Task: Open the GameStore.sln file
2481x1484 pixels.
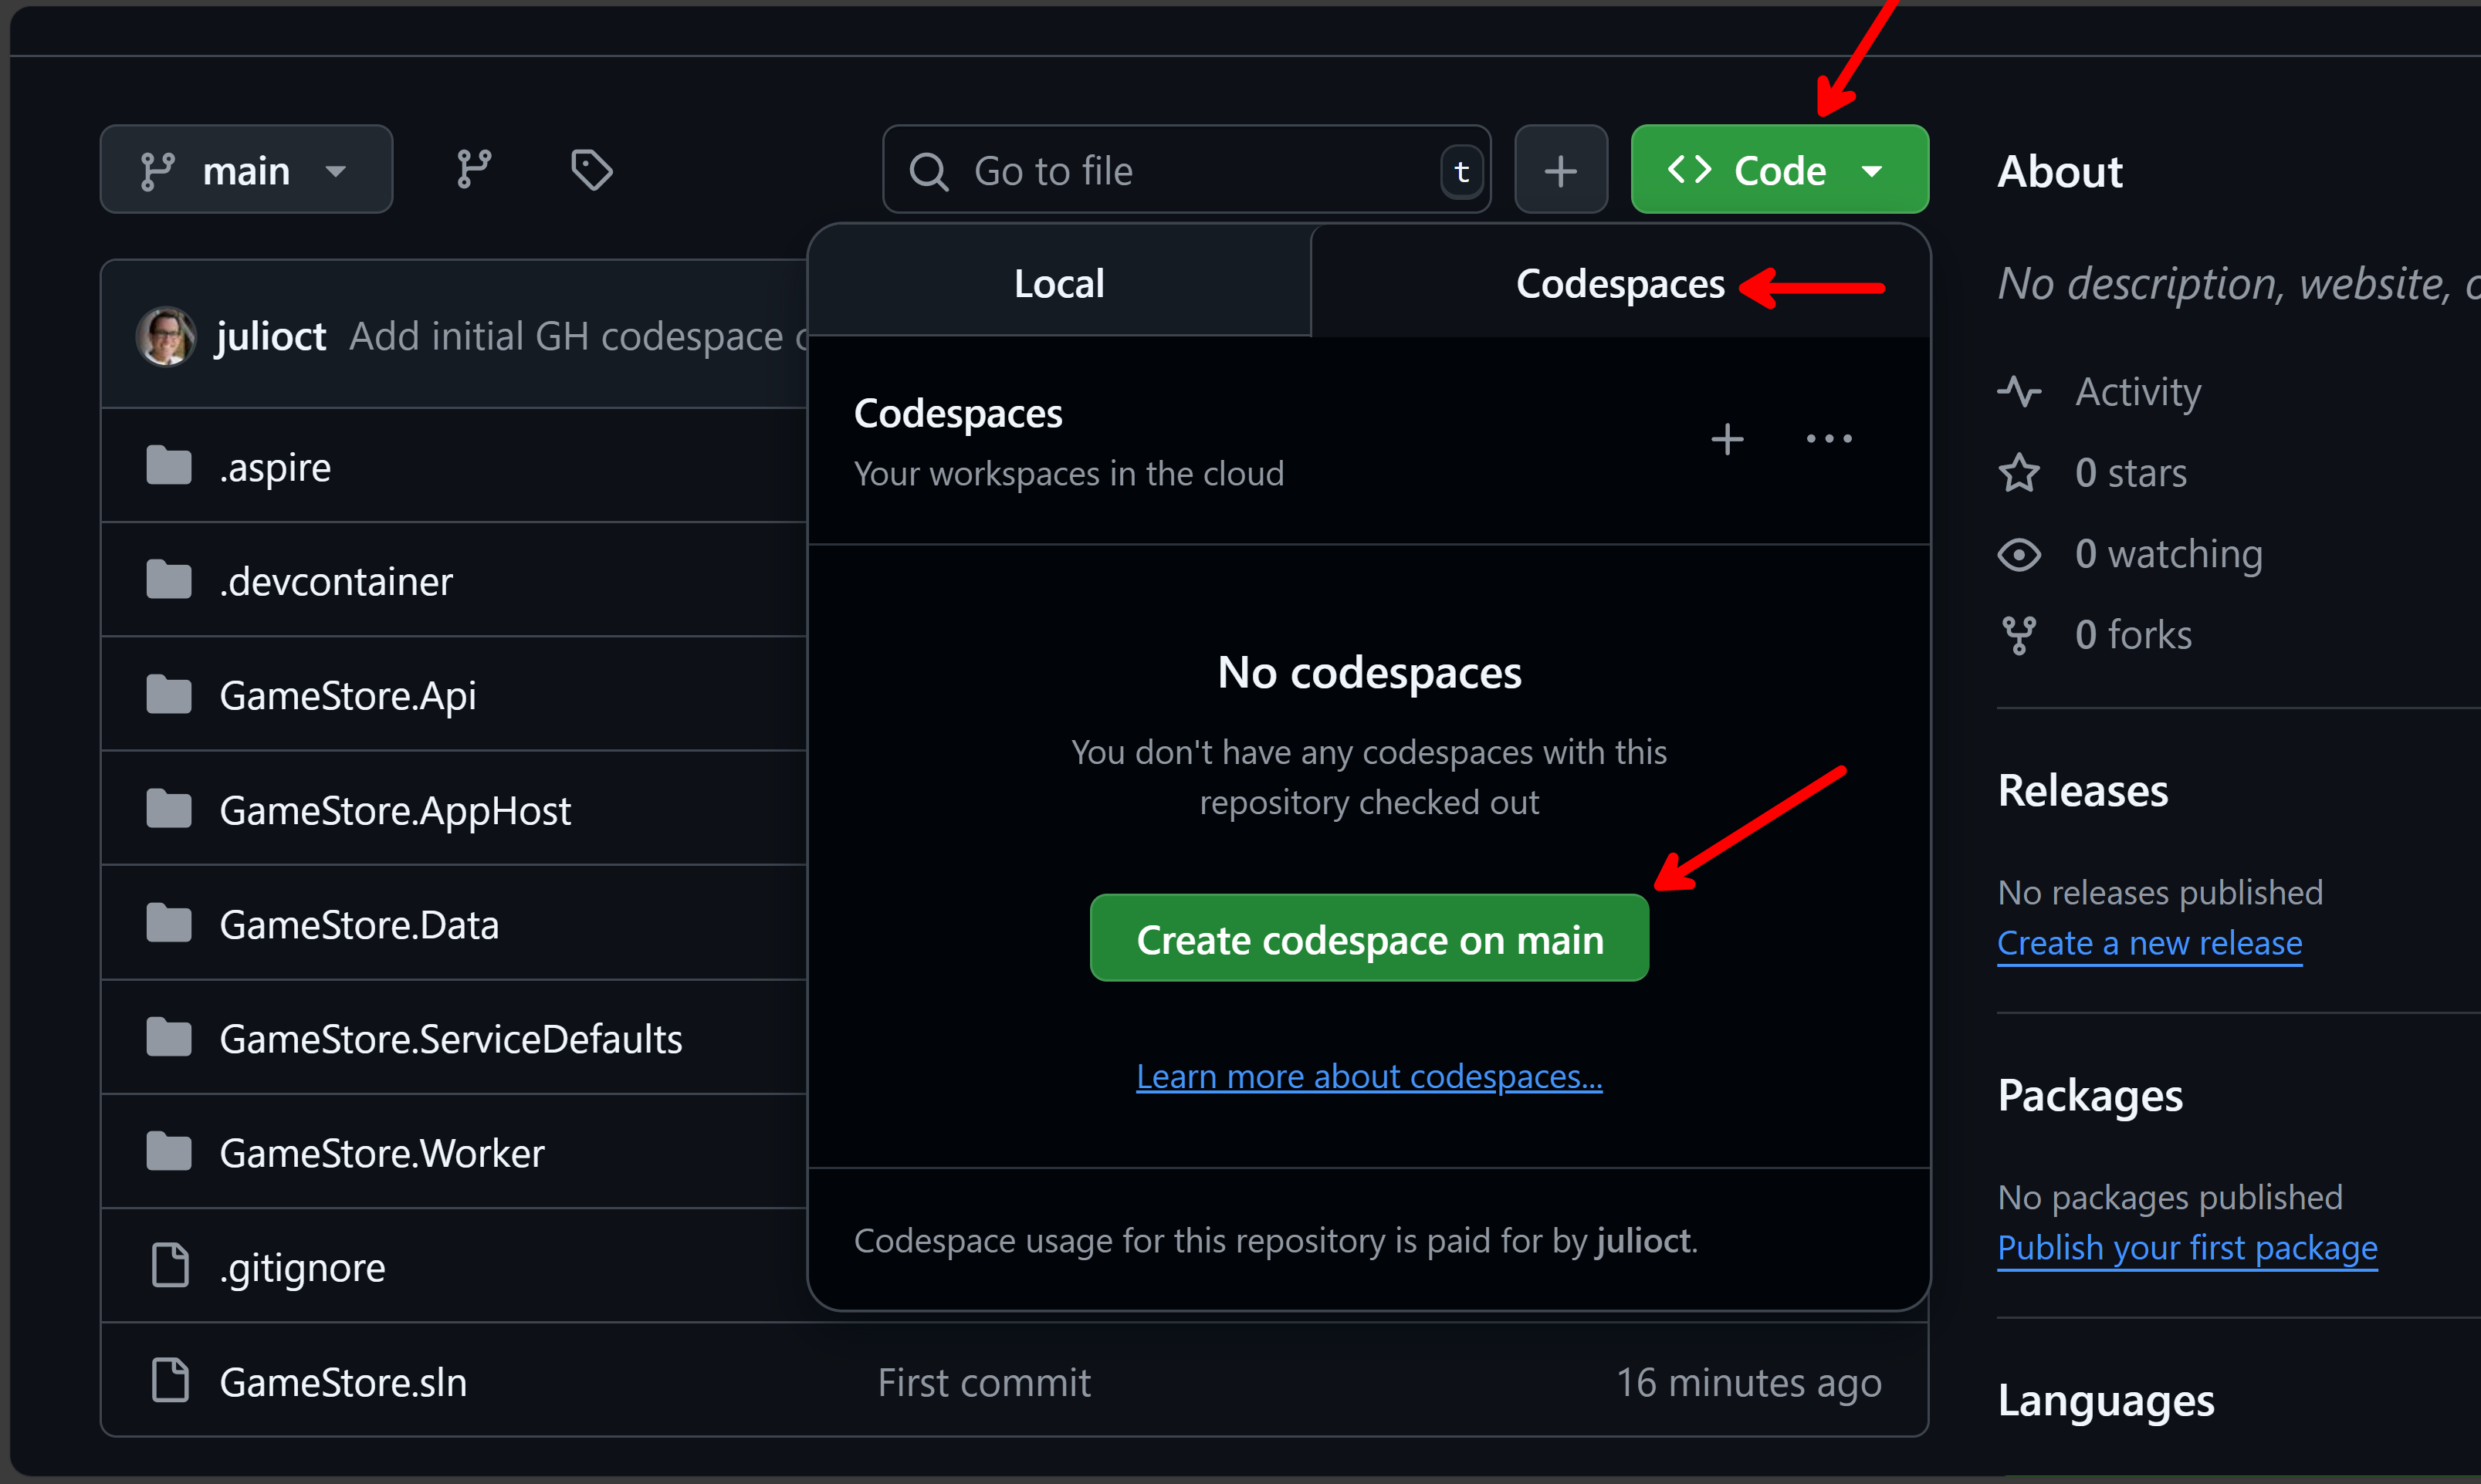Action: (x=343, y=1383)
